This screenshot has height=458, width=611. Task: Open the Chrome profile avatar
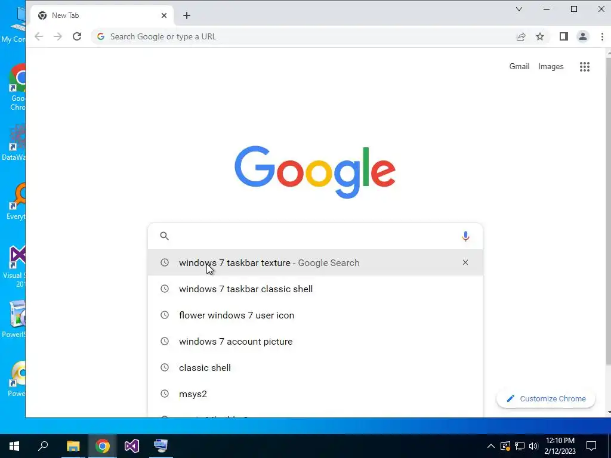[582, 36]
